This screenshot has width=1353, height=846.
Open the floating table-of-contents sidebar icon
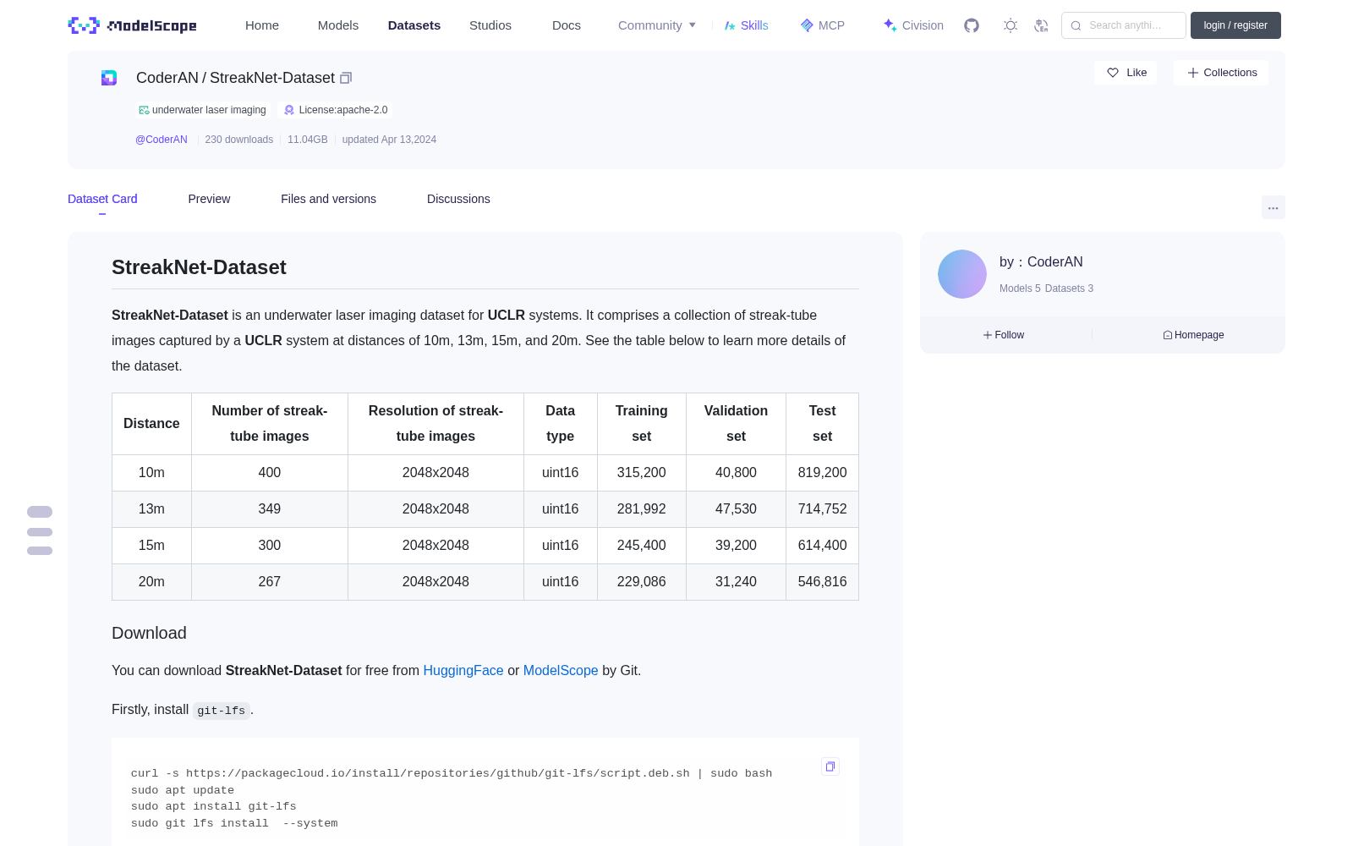point(40,531)
